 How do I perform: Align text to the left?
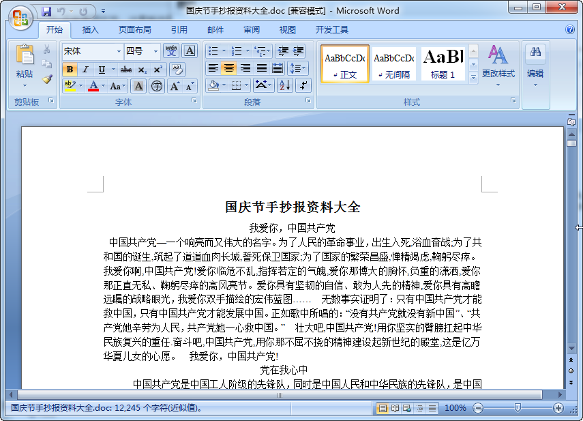(x=213, y=68)
